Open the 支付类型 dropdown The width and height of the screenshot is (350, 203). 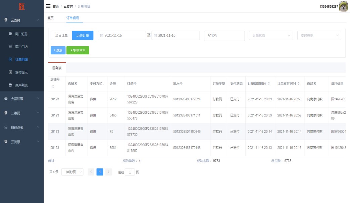319,36
